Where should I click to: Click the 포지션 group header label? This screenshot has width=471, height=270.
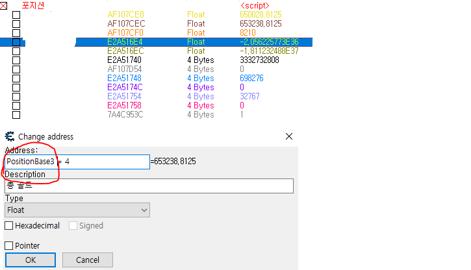click(33, 6)
